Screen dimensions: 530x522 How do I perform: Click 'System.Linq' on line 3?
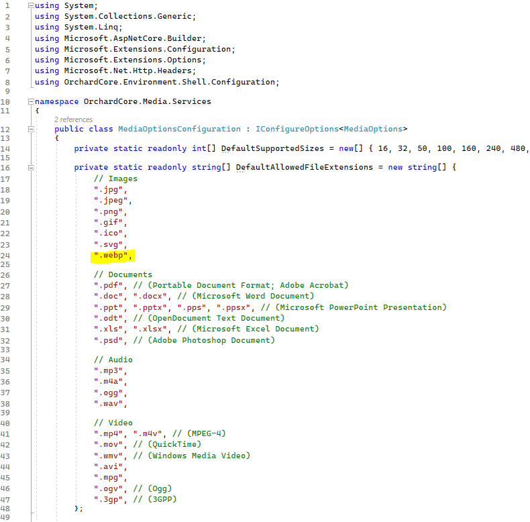click(x=91, y=27)
